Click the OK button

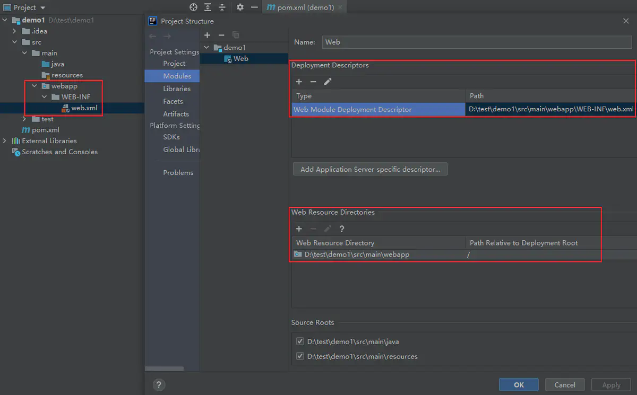click(519, 385)
